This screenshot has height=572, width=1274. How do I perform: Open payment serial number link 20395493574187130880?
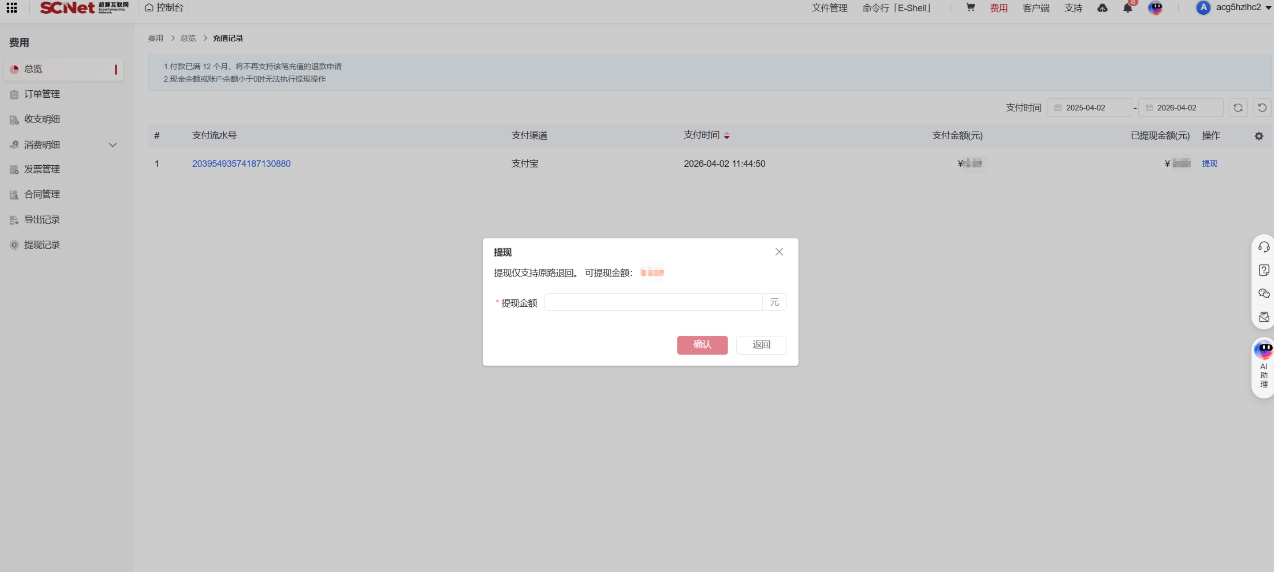[x=241, y=164]
